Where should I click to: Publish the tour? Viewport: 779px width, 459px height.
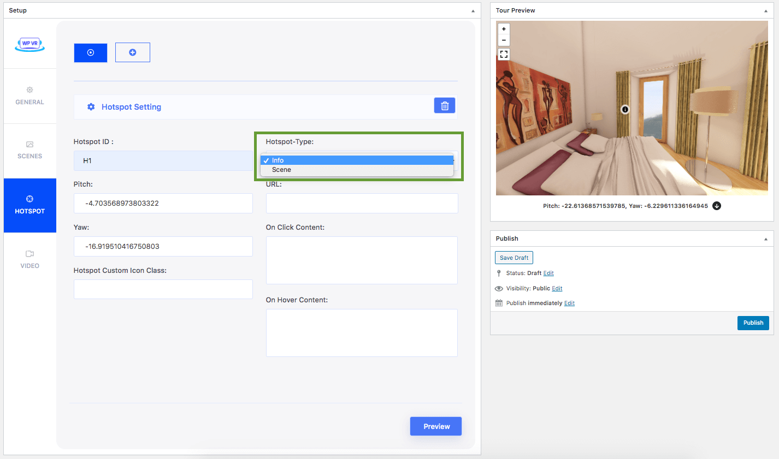coord(753,323)
